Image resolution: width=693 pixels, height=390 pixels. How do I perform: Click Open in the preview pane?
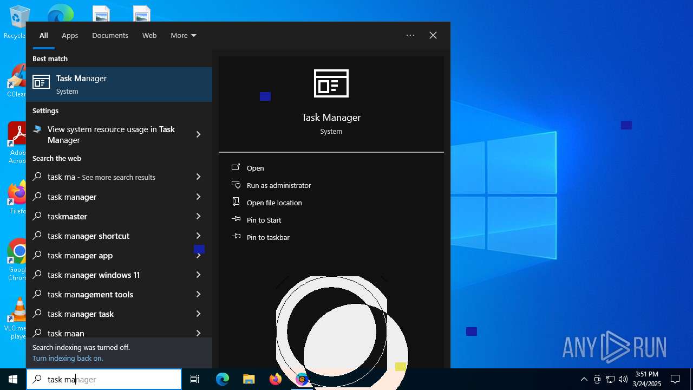pyautogui.click(x=256, y=168)
